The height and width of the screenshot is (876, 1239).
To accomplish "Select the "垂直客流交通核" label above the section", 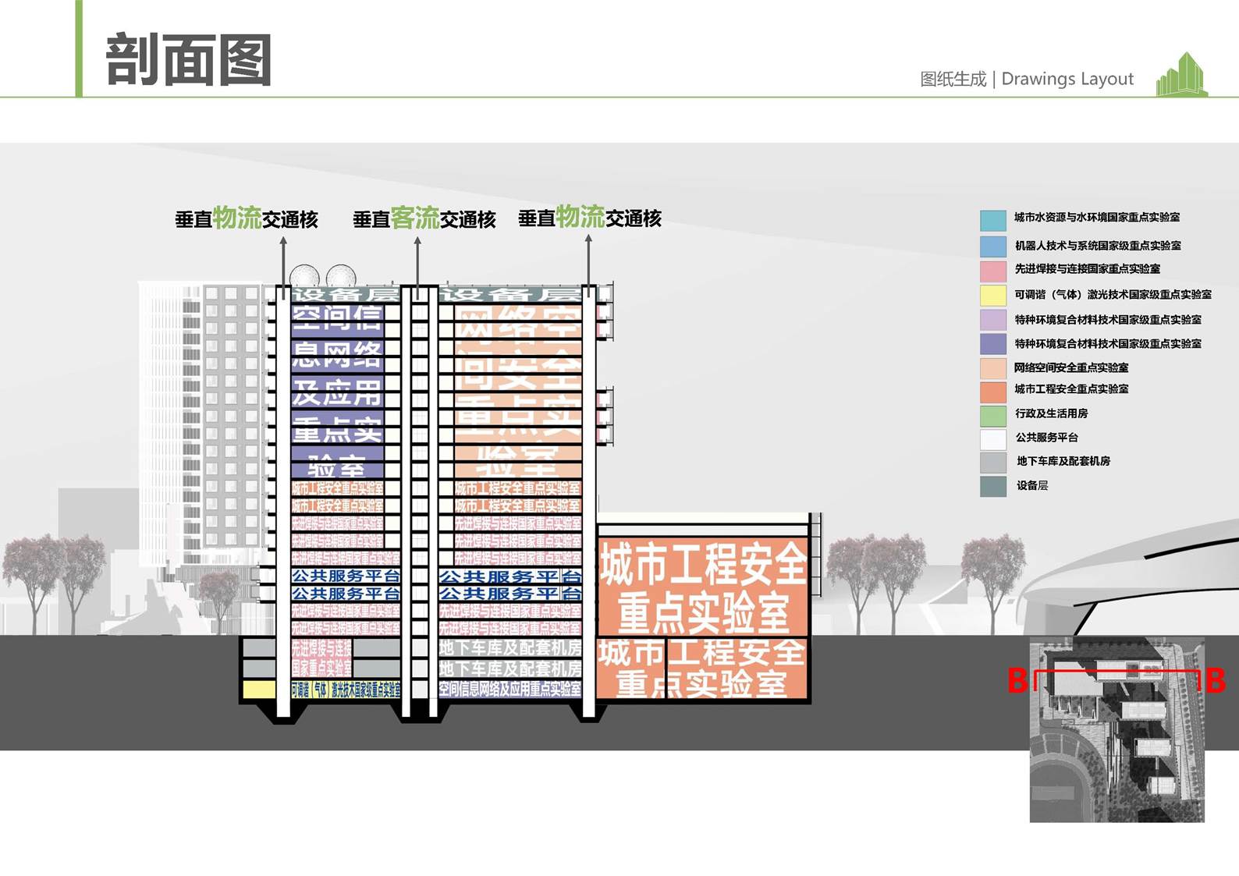I will (x=424, y=218).
